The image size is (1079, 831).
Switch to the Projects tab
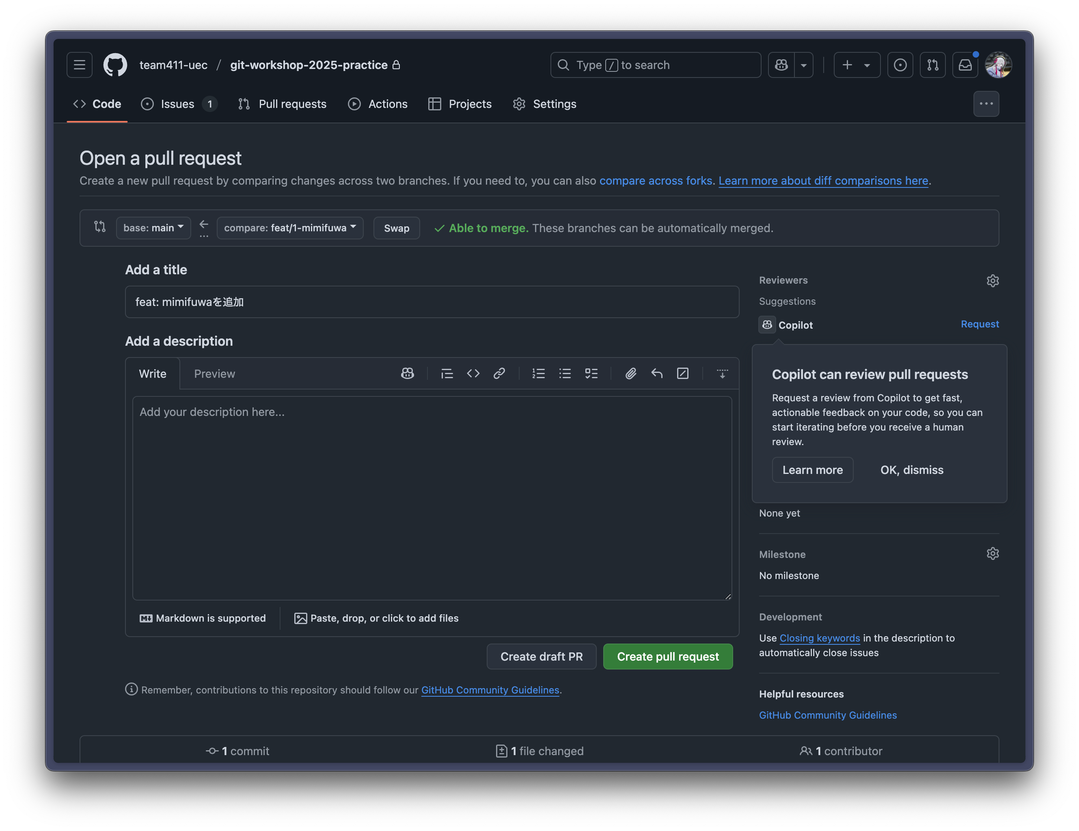pyautogui.click(x=460, y=104)
